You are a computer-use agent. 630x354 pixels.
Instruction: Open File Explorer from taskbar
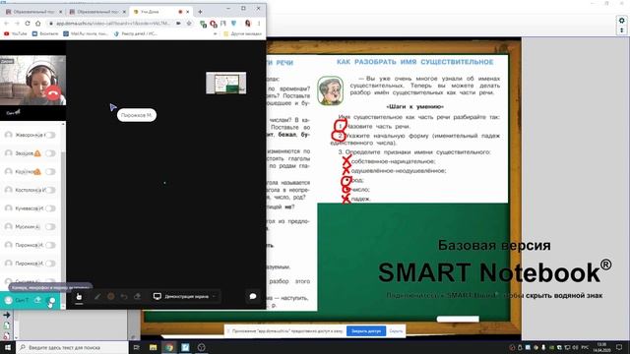[x=154, y=347]
